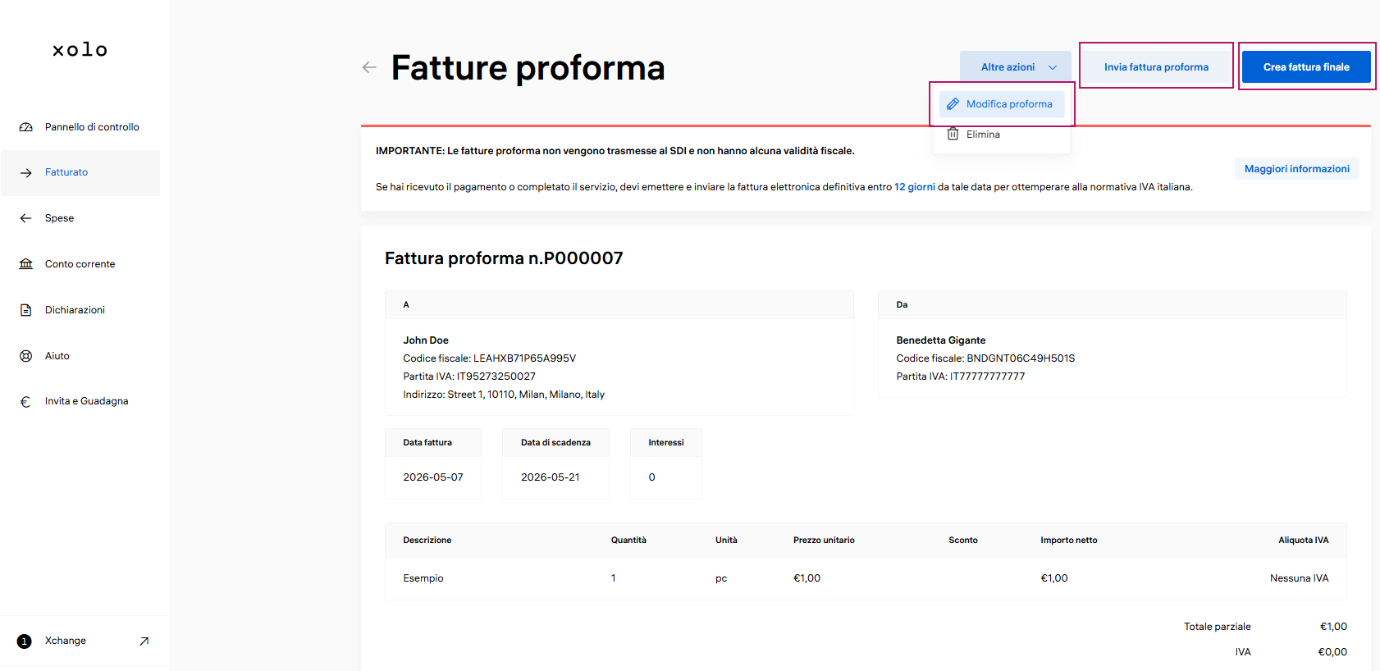Click the Pannello di controllo gauge icon
Screen dimensions: 1380x671
coord(26,127)
